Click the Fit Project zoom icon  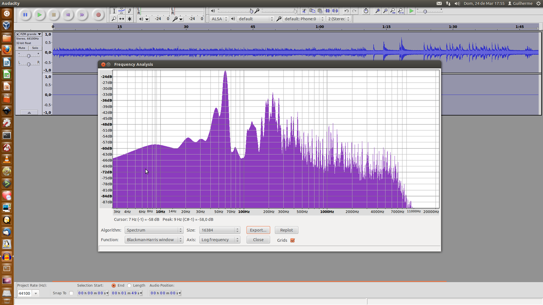click(401, 11)
